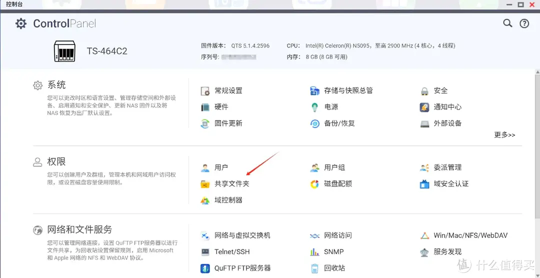Click the 外部设备 text link
Image resolution: width=540 pixels, height=278 pixels.
point(447,123)
